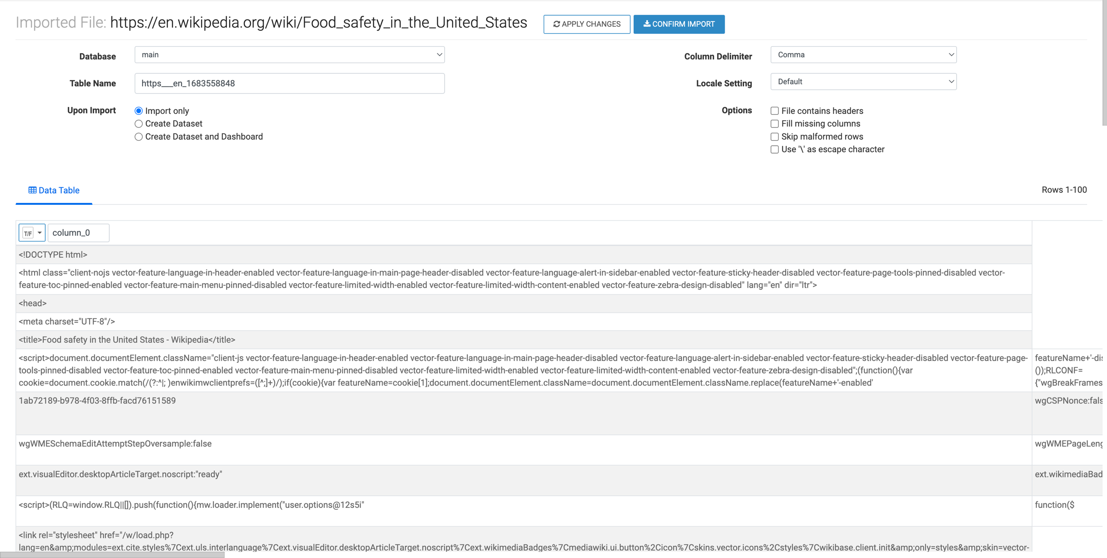The height and width of the screenshot is (558, 1107).
Task: Switch to the Data Table tab
Action: pyautogui.click(x=54, y=190)
